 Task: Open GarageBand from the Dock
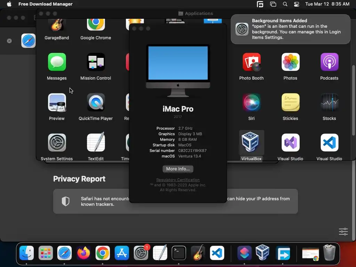[x=198, y=253]
